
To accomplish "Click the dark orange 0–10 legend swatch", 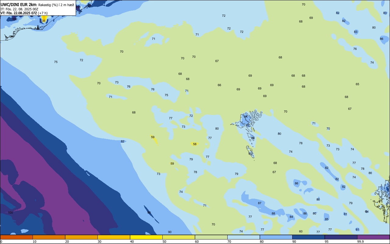I will pos(16,237).
